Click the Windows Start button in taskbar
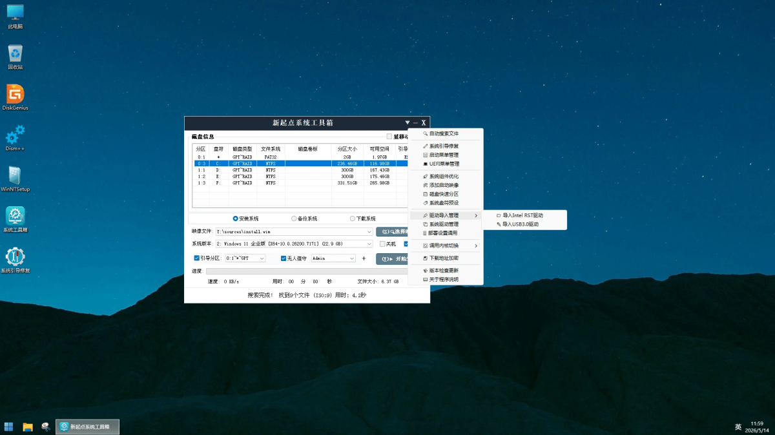The height and width of the screenshot is (435, 775). pyautogui.click(x=9, y=427)
